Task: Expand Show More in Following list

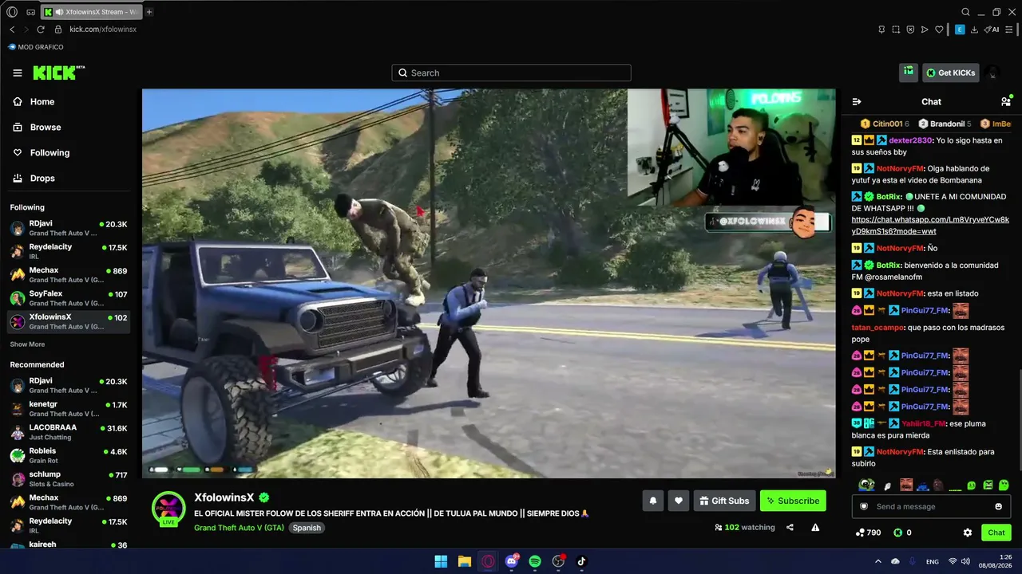Action: pyautogui.click(x=27, y=344)
